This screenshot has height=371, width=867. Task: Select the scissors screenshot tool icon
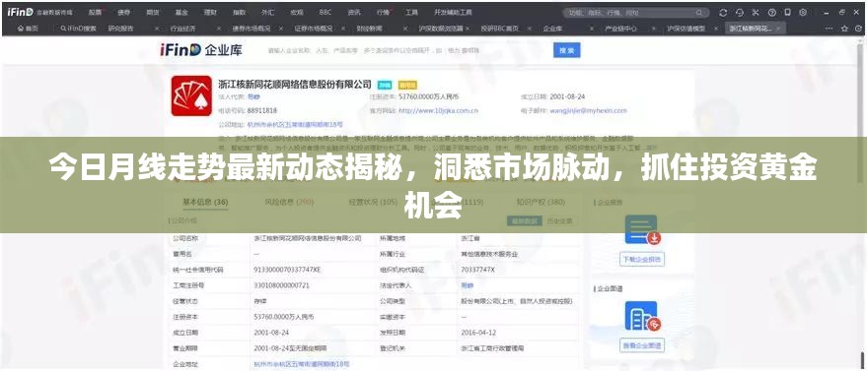(x=757, y=12)
